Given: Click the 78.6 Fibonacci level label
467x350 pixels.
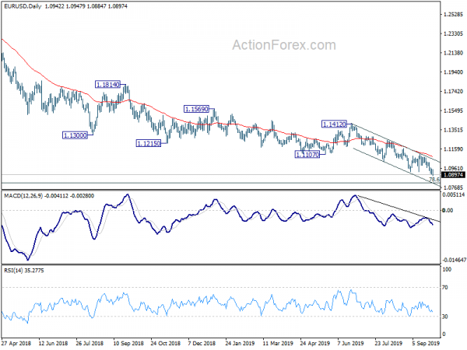Looking at the screenshot, I should tap(434, 180).
